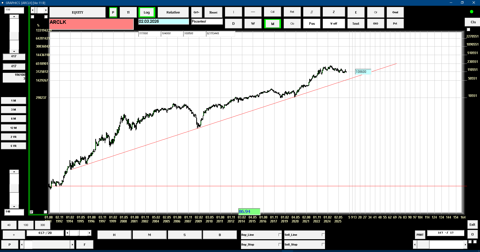Enable the Sell_Stop checkbox
This screenshot has height=252, width=480.
pos(323,244)
